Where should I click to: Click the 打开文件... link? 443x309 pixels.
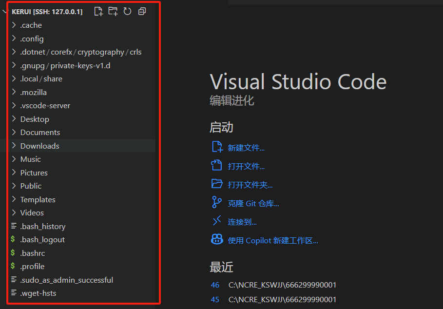[x=246, y=166]
